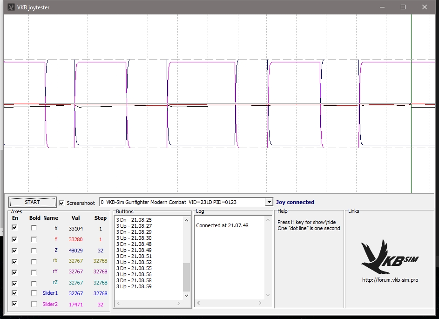The height and width of the screenshot is (319, 439).
Task: Open the forum.vkb-sim.pro link
Action: click(x=390, y=280)
